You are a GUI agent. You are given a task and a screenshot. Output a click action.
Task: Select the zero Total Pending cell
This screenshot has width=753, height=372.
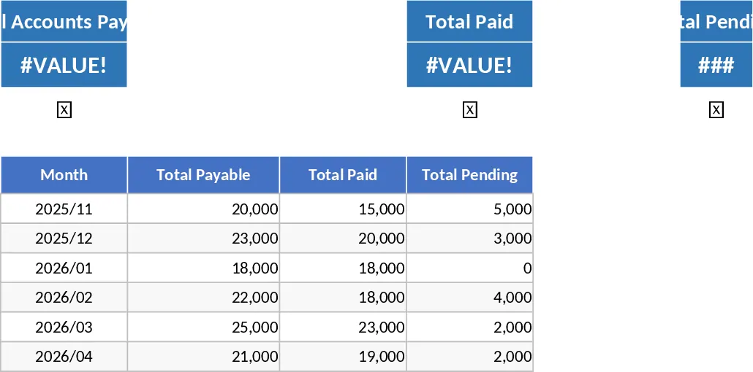pyautogui.click(x=469, y=268)
